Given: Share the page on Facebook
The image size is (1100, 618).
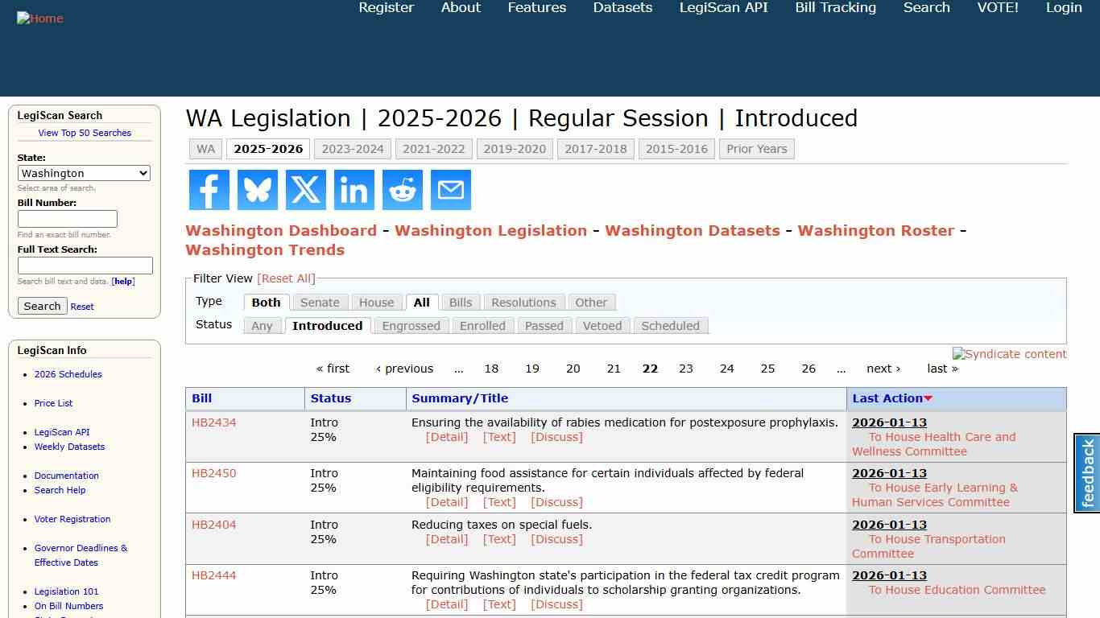Looking at the screenshot, I should [209, 190].
